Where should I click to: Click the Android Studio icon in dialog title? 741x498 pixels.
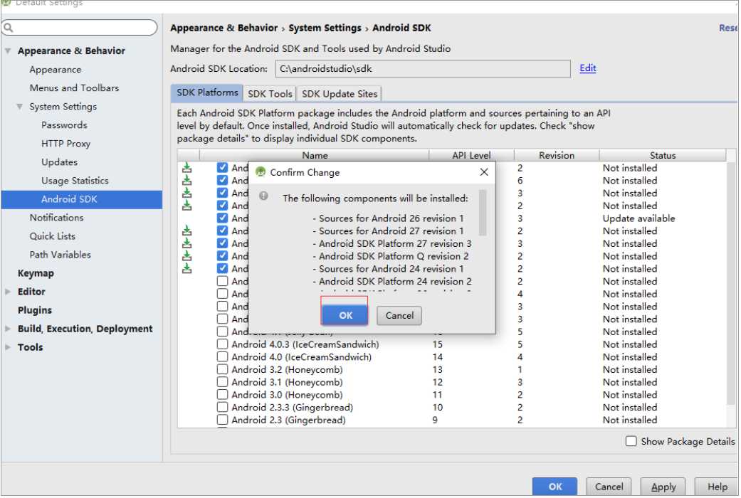tap(261, 171)
